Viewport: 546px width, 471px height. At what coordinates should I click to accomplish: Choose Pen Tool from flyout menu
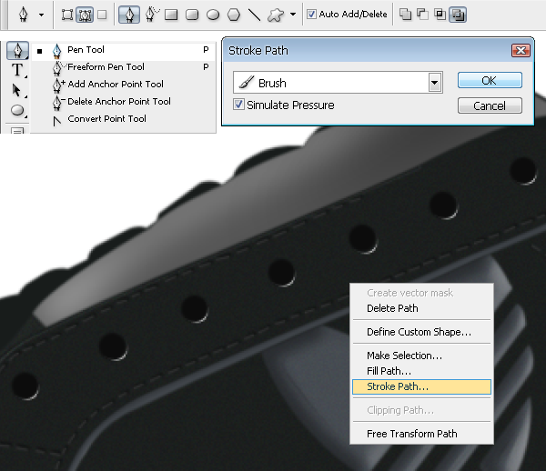[124, 51]
